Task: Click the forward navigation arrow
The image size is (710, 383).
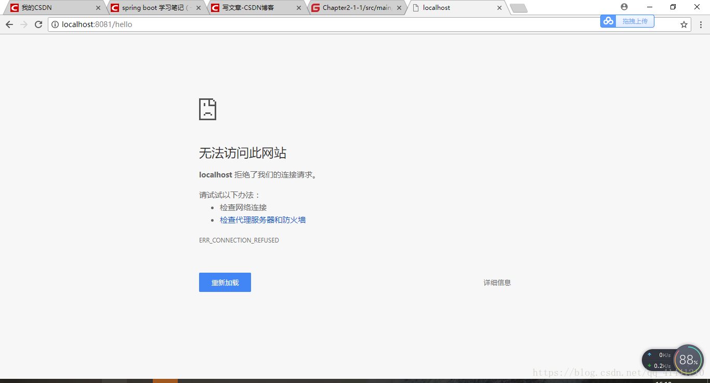Action: click(24, 24)
